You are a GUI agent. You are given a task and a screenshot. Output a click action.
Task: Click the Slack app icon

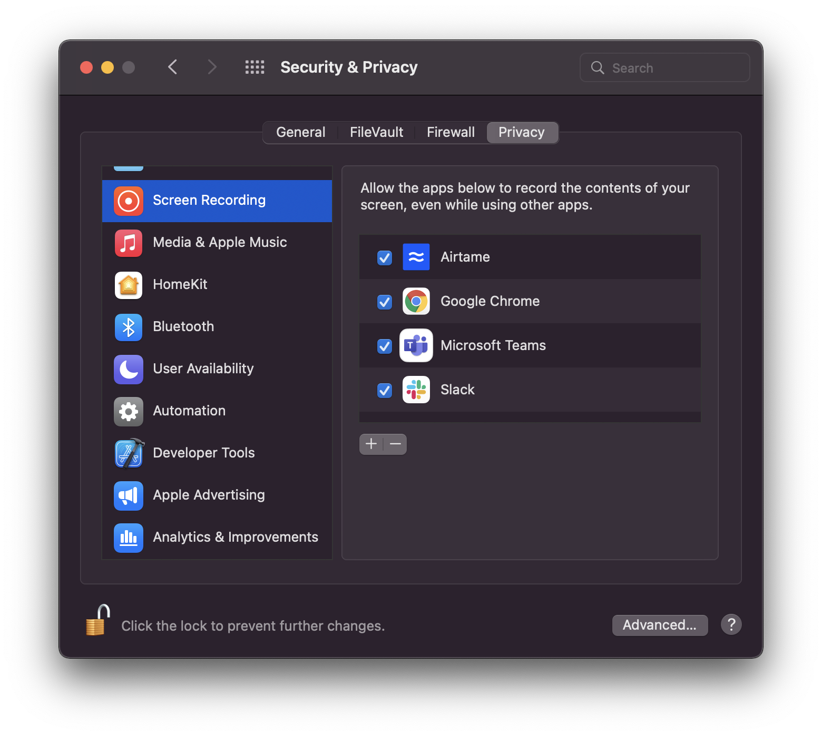coord(416,390)
